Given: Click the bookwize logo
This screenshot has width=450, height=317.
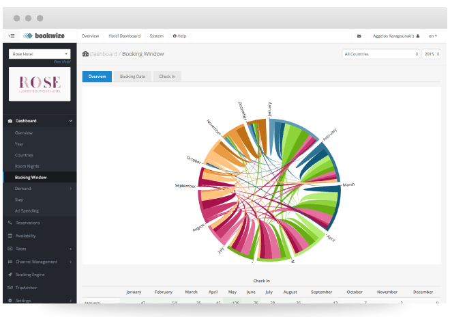Looking at the screenshot, I should 44,36.
